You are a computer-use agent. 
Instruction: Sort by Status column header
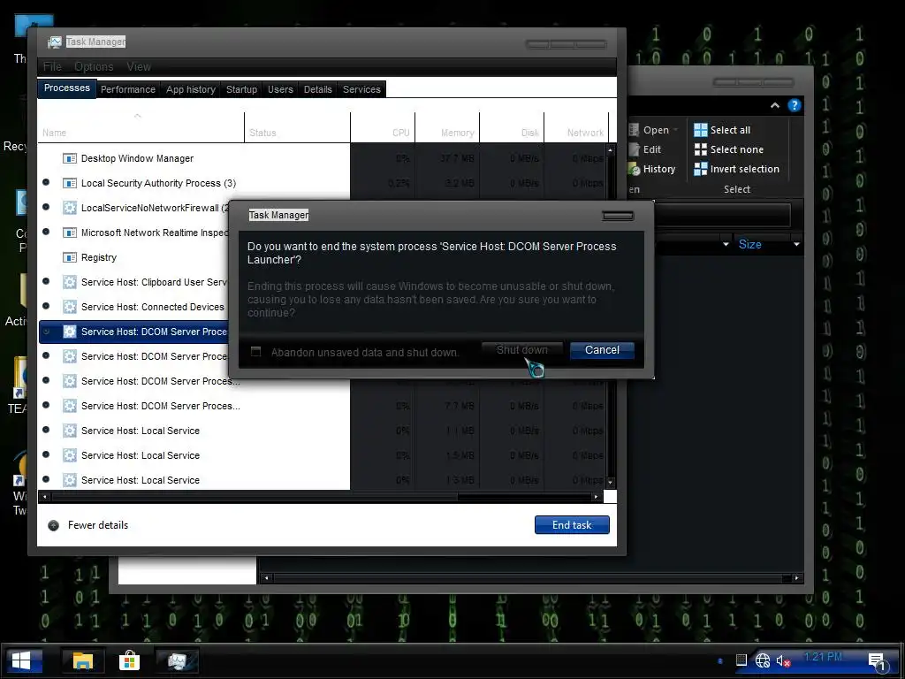pyautogui.click(x=297, y=127)
